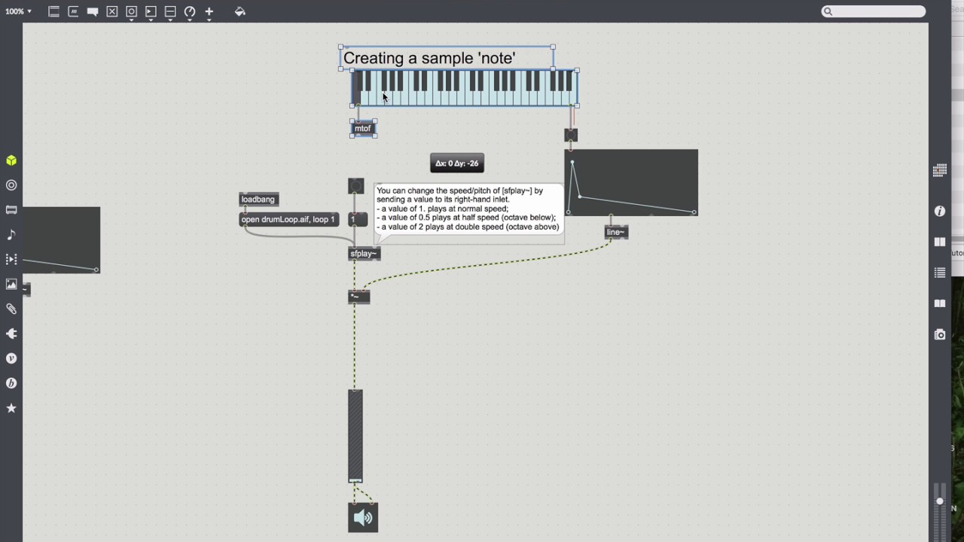964x542 pixels.
Task: Open the inspector info icon
Action: [x=940, y=212]
